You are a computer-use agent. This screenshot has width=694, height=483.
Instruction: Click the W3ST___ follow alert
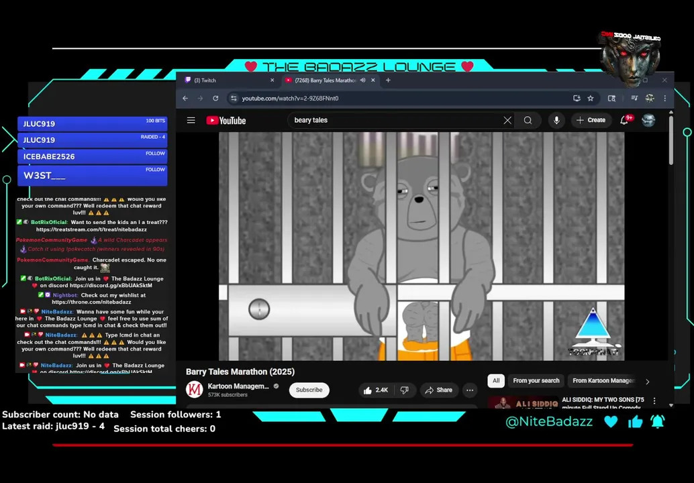click(x=93, y=175)
